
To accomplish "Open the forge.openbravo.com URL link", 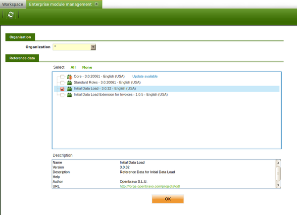I will coord(148,186).
